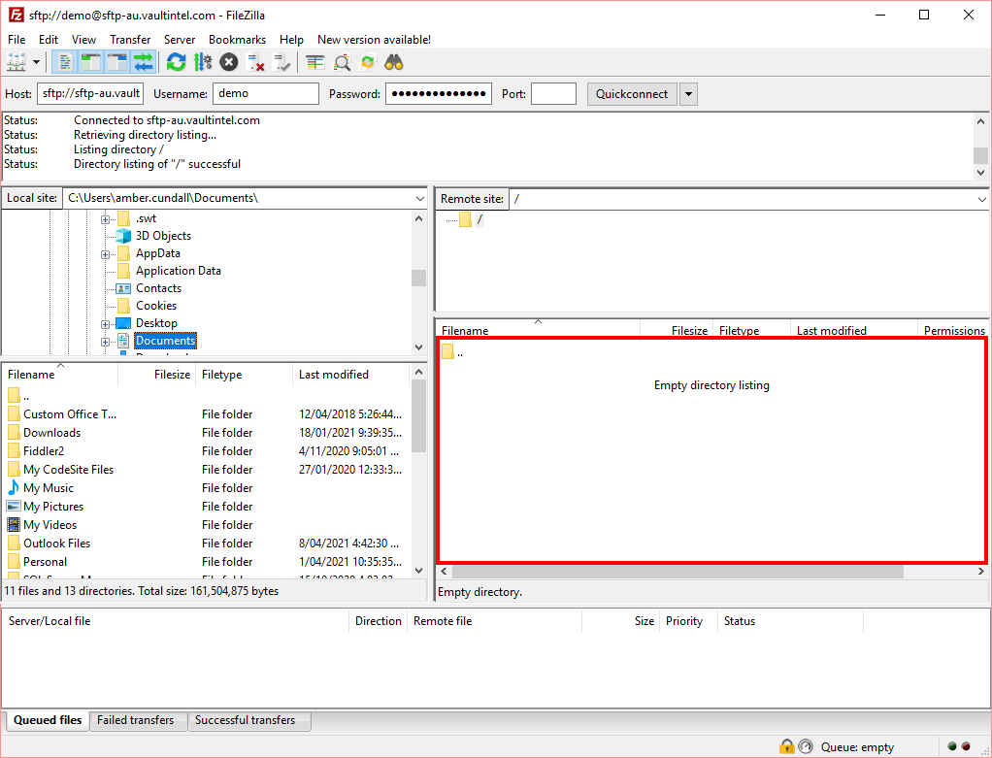Toggle message log display
This screenshot has height=758, width=992.
tap(64, 62)
